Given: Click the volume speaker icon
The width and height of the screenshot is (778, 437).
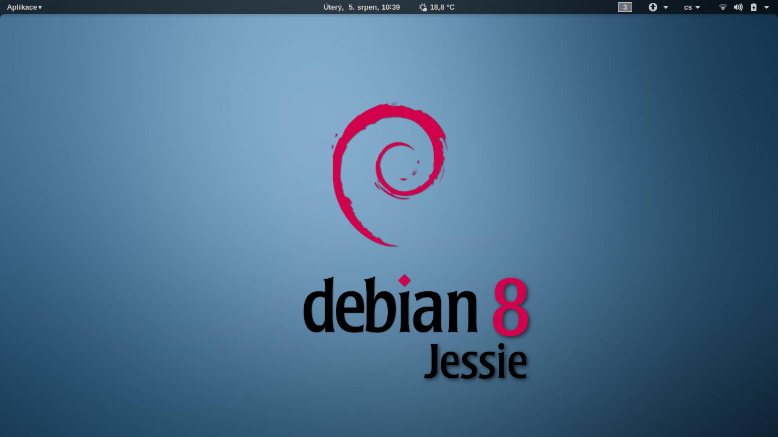Looking at the screenshot, I should 738,7.
